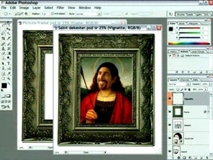Open the Color panel options menu
This screenshot has width=213, height=160.
[x=209, y=24]
